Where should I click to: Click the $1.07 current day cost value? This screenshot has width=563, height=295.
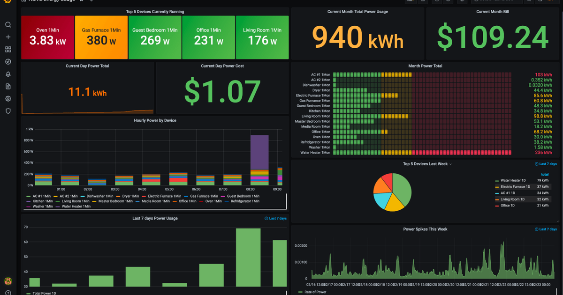point(222,91)
